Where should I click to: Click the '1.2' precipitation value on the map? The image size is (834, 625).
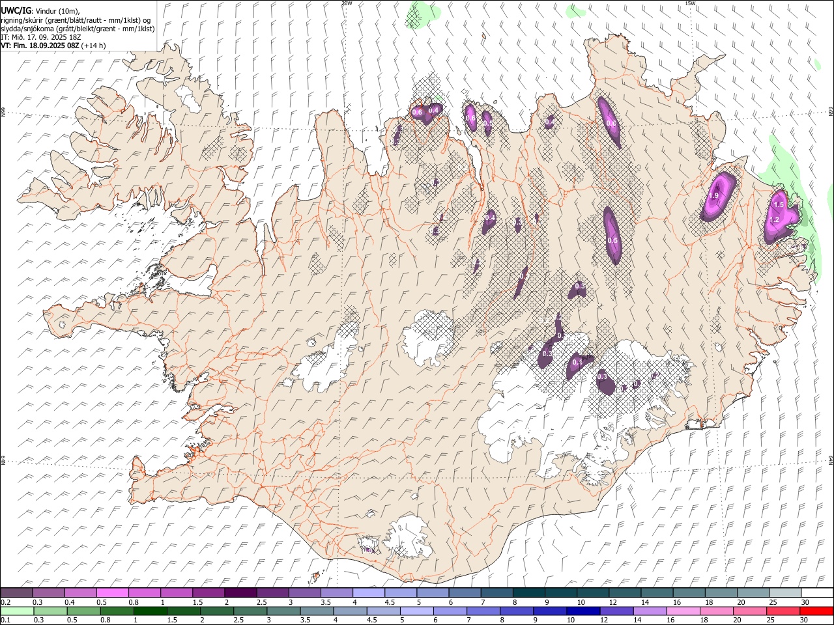pyautogui.click(x=775, y=220)
